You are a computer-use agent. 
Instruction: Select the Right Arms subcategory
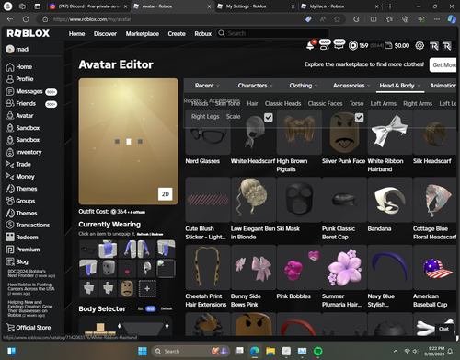[418, 104]
